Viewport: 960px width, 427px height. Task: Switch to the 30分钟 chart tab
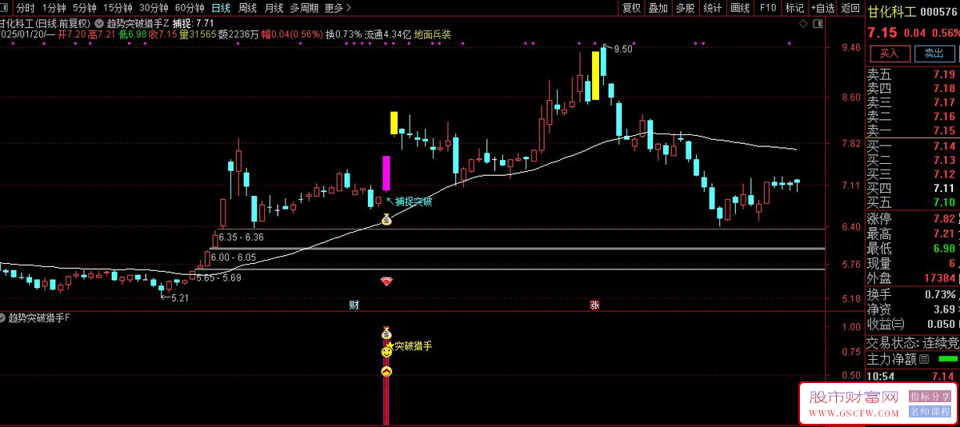[x=154, y=8]
